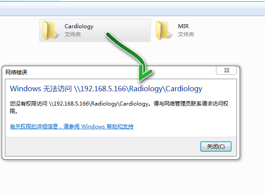Screen dimensions: 265x195
Task: Click the blue Windows 无法访问 error heading
Action: tap(106, 89)
